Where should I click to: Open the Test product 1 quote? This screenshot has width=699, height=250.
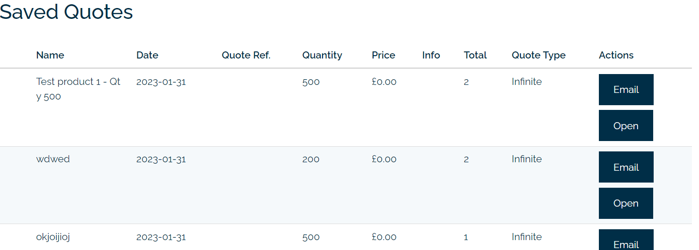point(626,125)
